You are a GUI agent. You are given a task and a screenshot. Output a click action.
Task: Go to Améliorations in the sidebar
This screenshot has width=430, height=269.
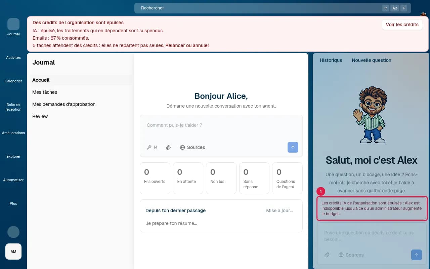point(13,133)
